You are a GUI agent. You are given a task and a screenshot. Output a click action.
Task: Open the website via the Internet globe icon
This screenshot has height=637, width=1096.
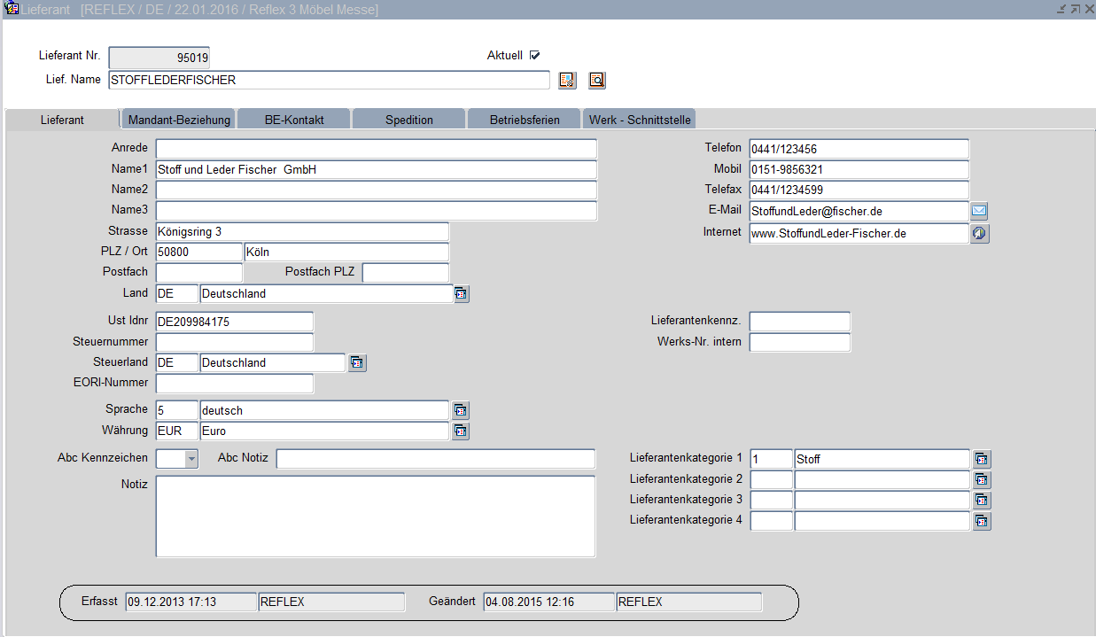pyautogui.click(x=979, y=234)
